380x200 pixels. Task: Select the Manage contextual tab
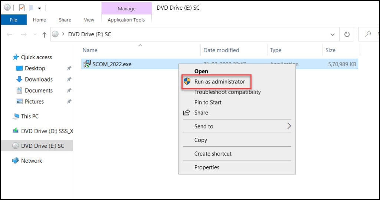127,9
